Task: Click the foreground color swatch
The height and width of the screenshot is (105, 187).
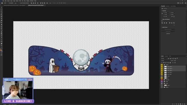Action: [x=1, y=50]
